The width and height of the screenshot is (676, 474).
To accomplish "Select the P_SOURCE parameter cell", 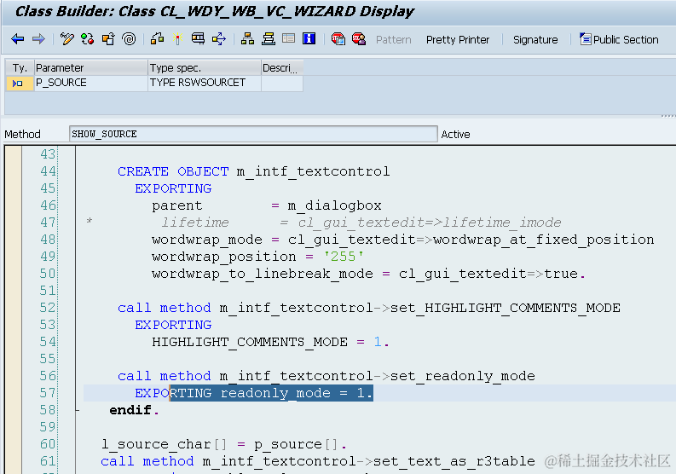I will pos(90,84).
